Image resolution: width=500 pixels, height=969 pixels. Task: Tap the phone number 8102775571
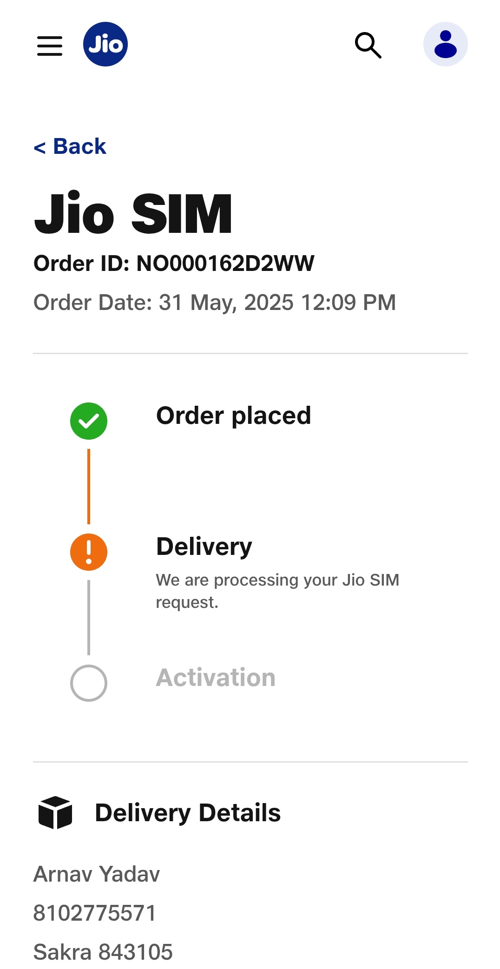[95, 913]
